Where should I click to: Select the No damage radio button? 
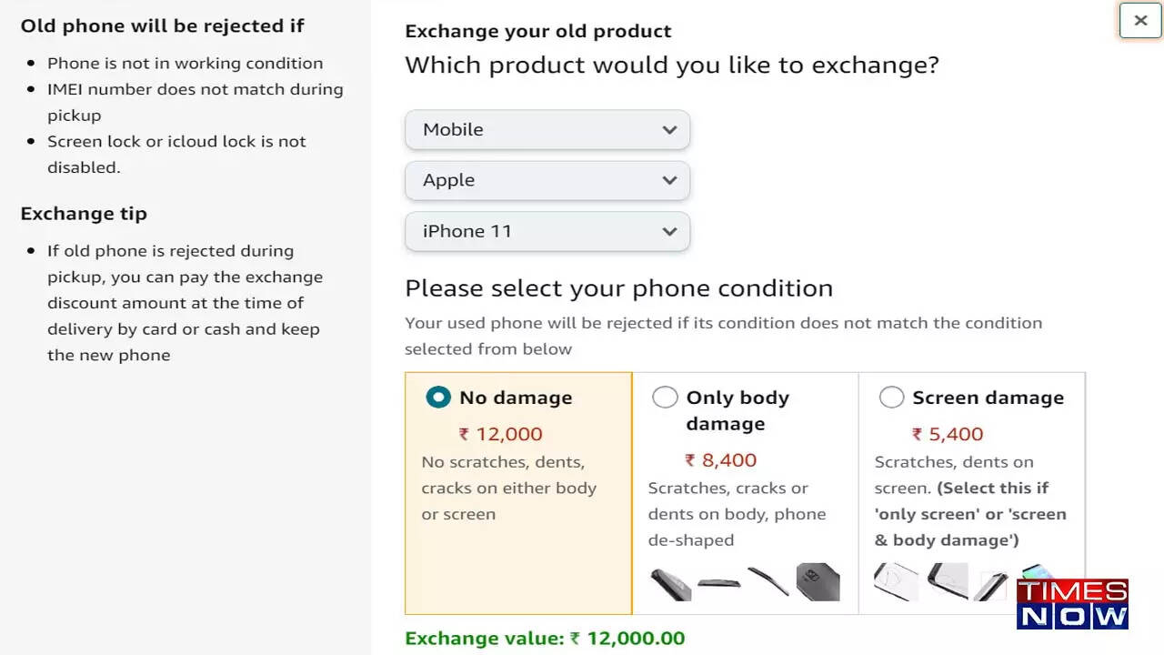tap(438, 398)
